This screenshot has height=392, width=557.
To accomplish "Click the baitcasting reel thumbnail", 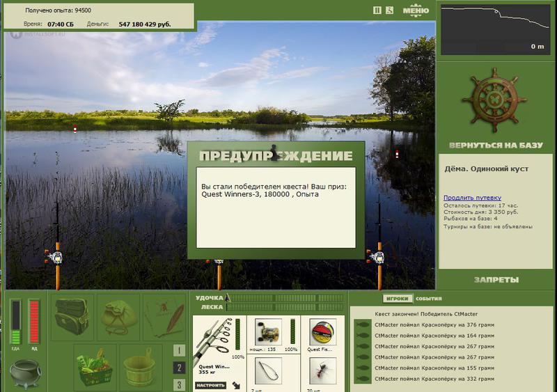I will pos(269,332).
